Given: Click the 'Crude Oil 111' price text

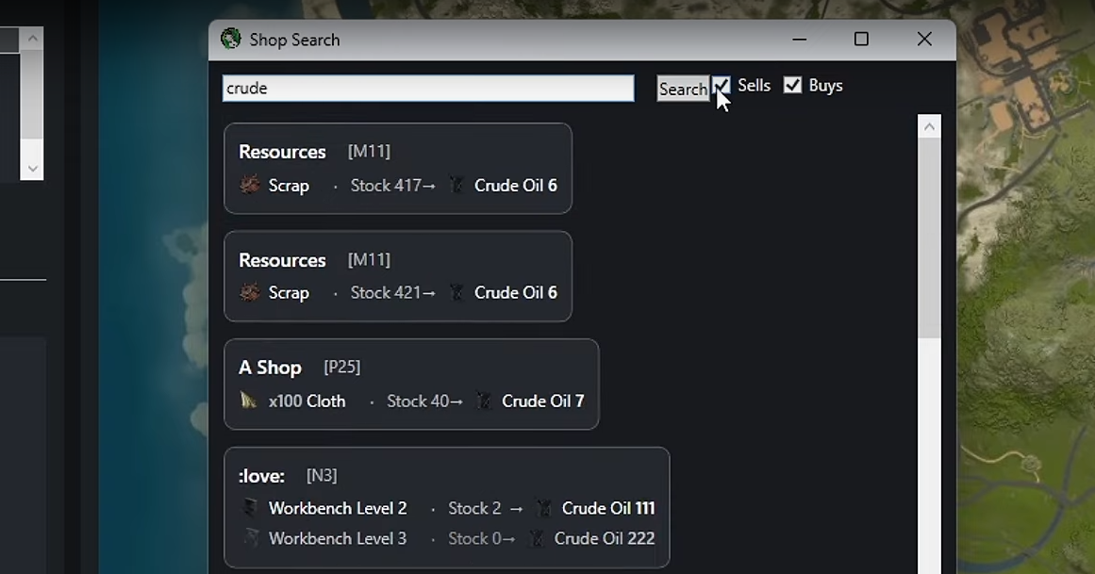Looking at the screenshot, I should (x=608, y=508).
